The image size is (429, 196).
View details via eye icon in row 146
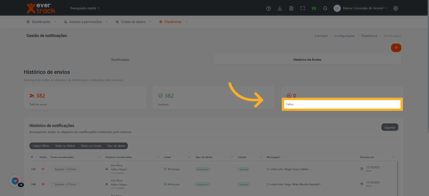[43, 184]
